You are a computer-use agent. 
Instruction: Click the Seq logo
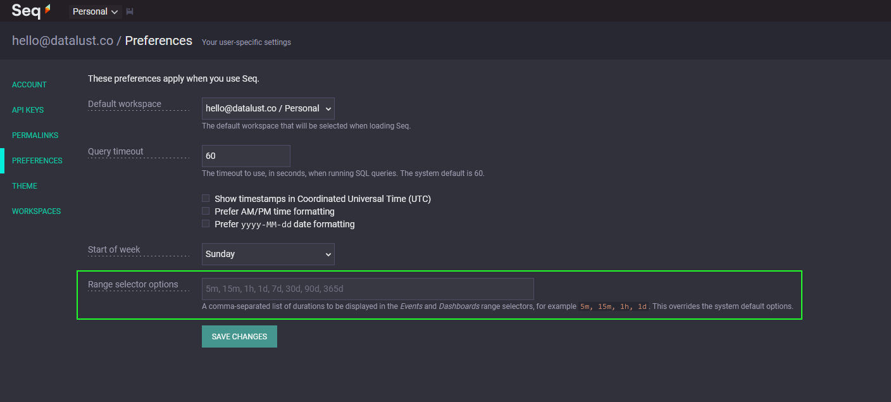tap(31, 11)
